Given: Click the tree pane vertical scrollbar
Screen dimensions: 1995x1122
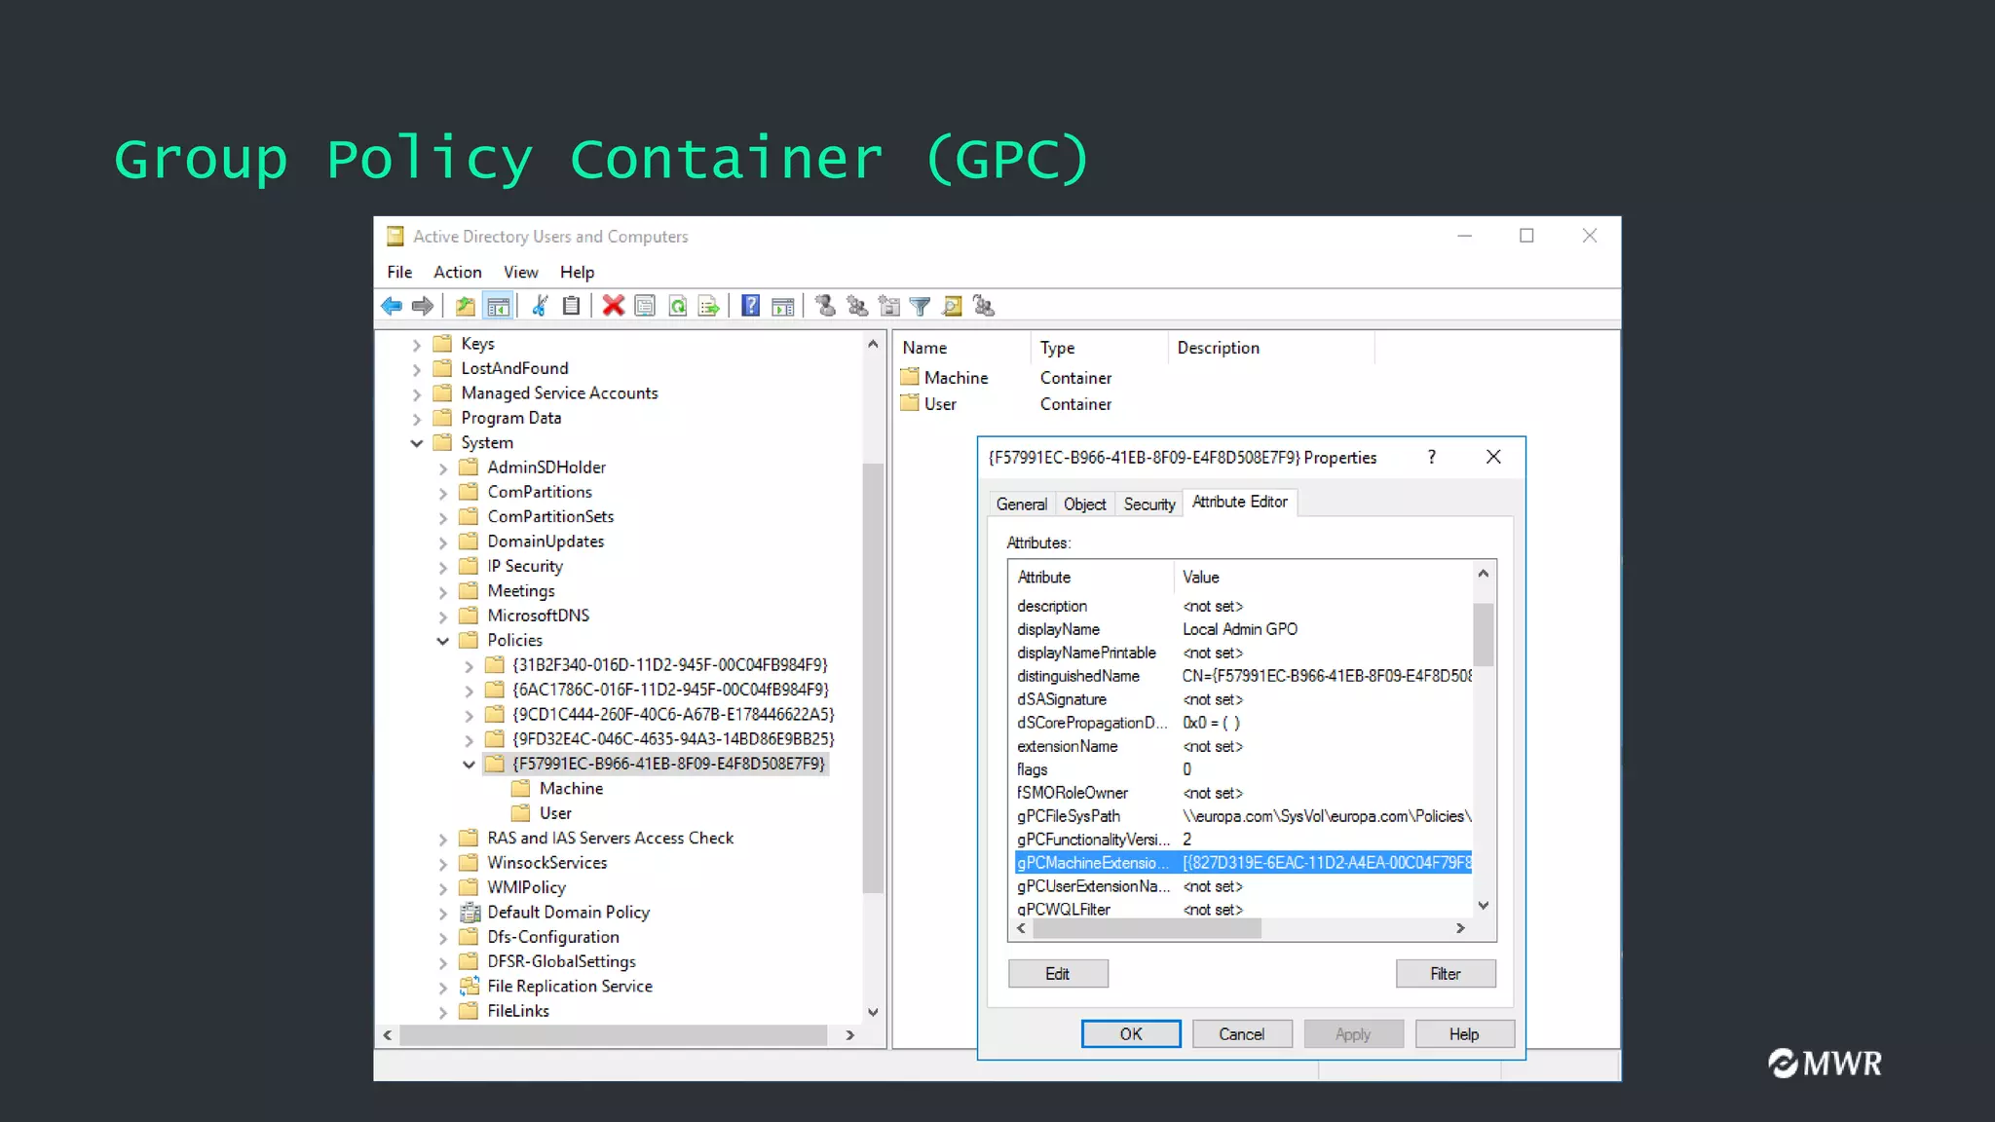Looking at the screenshot, I should coord(873,678).
